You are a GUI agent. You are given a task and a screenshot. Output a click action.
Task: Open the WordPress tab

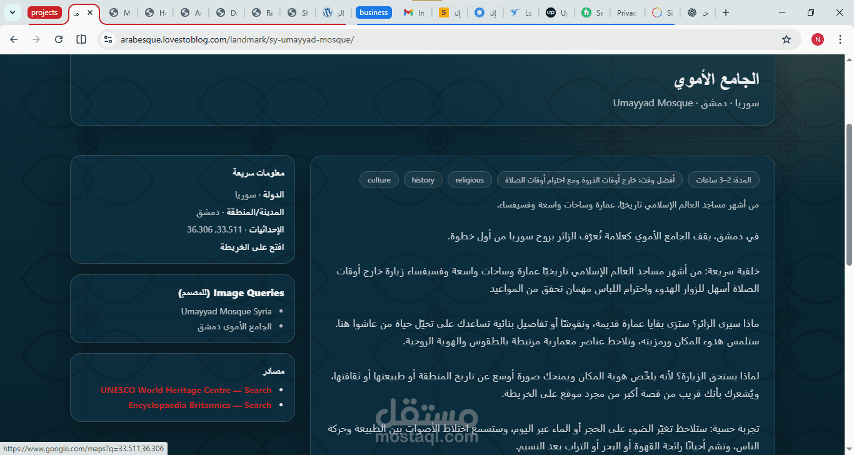[x=334, y=12]
